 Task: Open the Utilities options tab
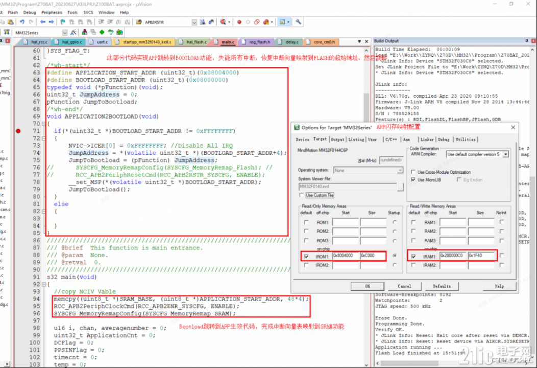[466, 140]
